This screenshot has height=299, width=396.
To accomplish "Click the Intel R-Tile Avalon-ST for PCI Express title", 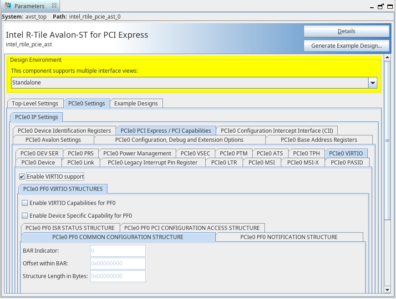I will (77, 35).
